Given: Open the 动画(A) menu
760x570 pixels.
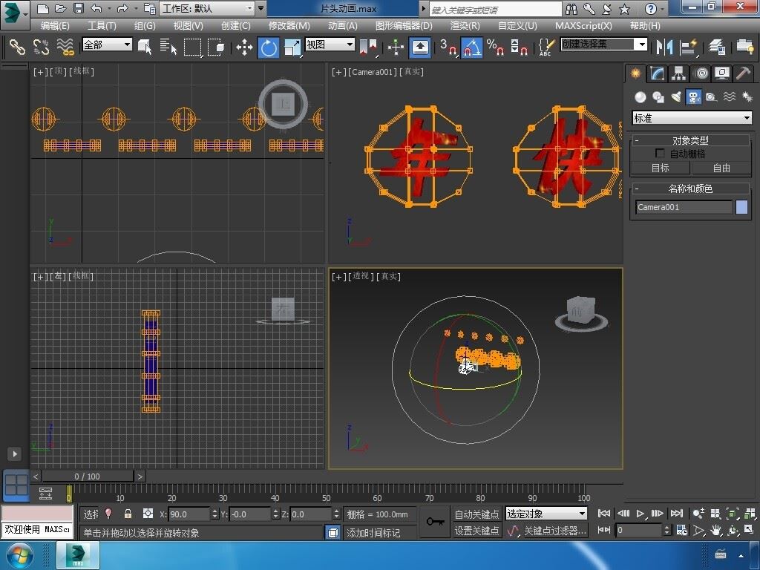Looking at the screenshot, I should (343, 26).
